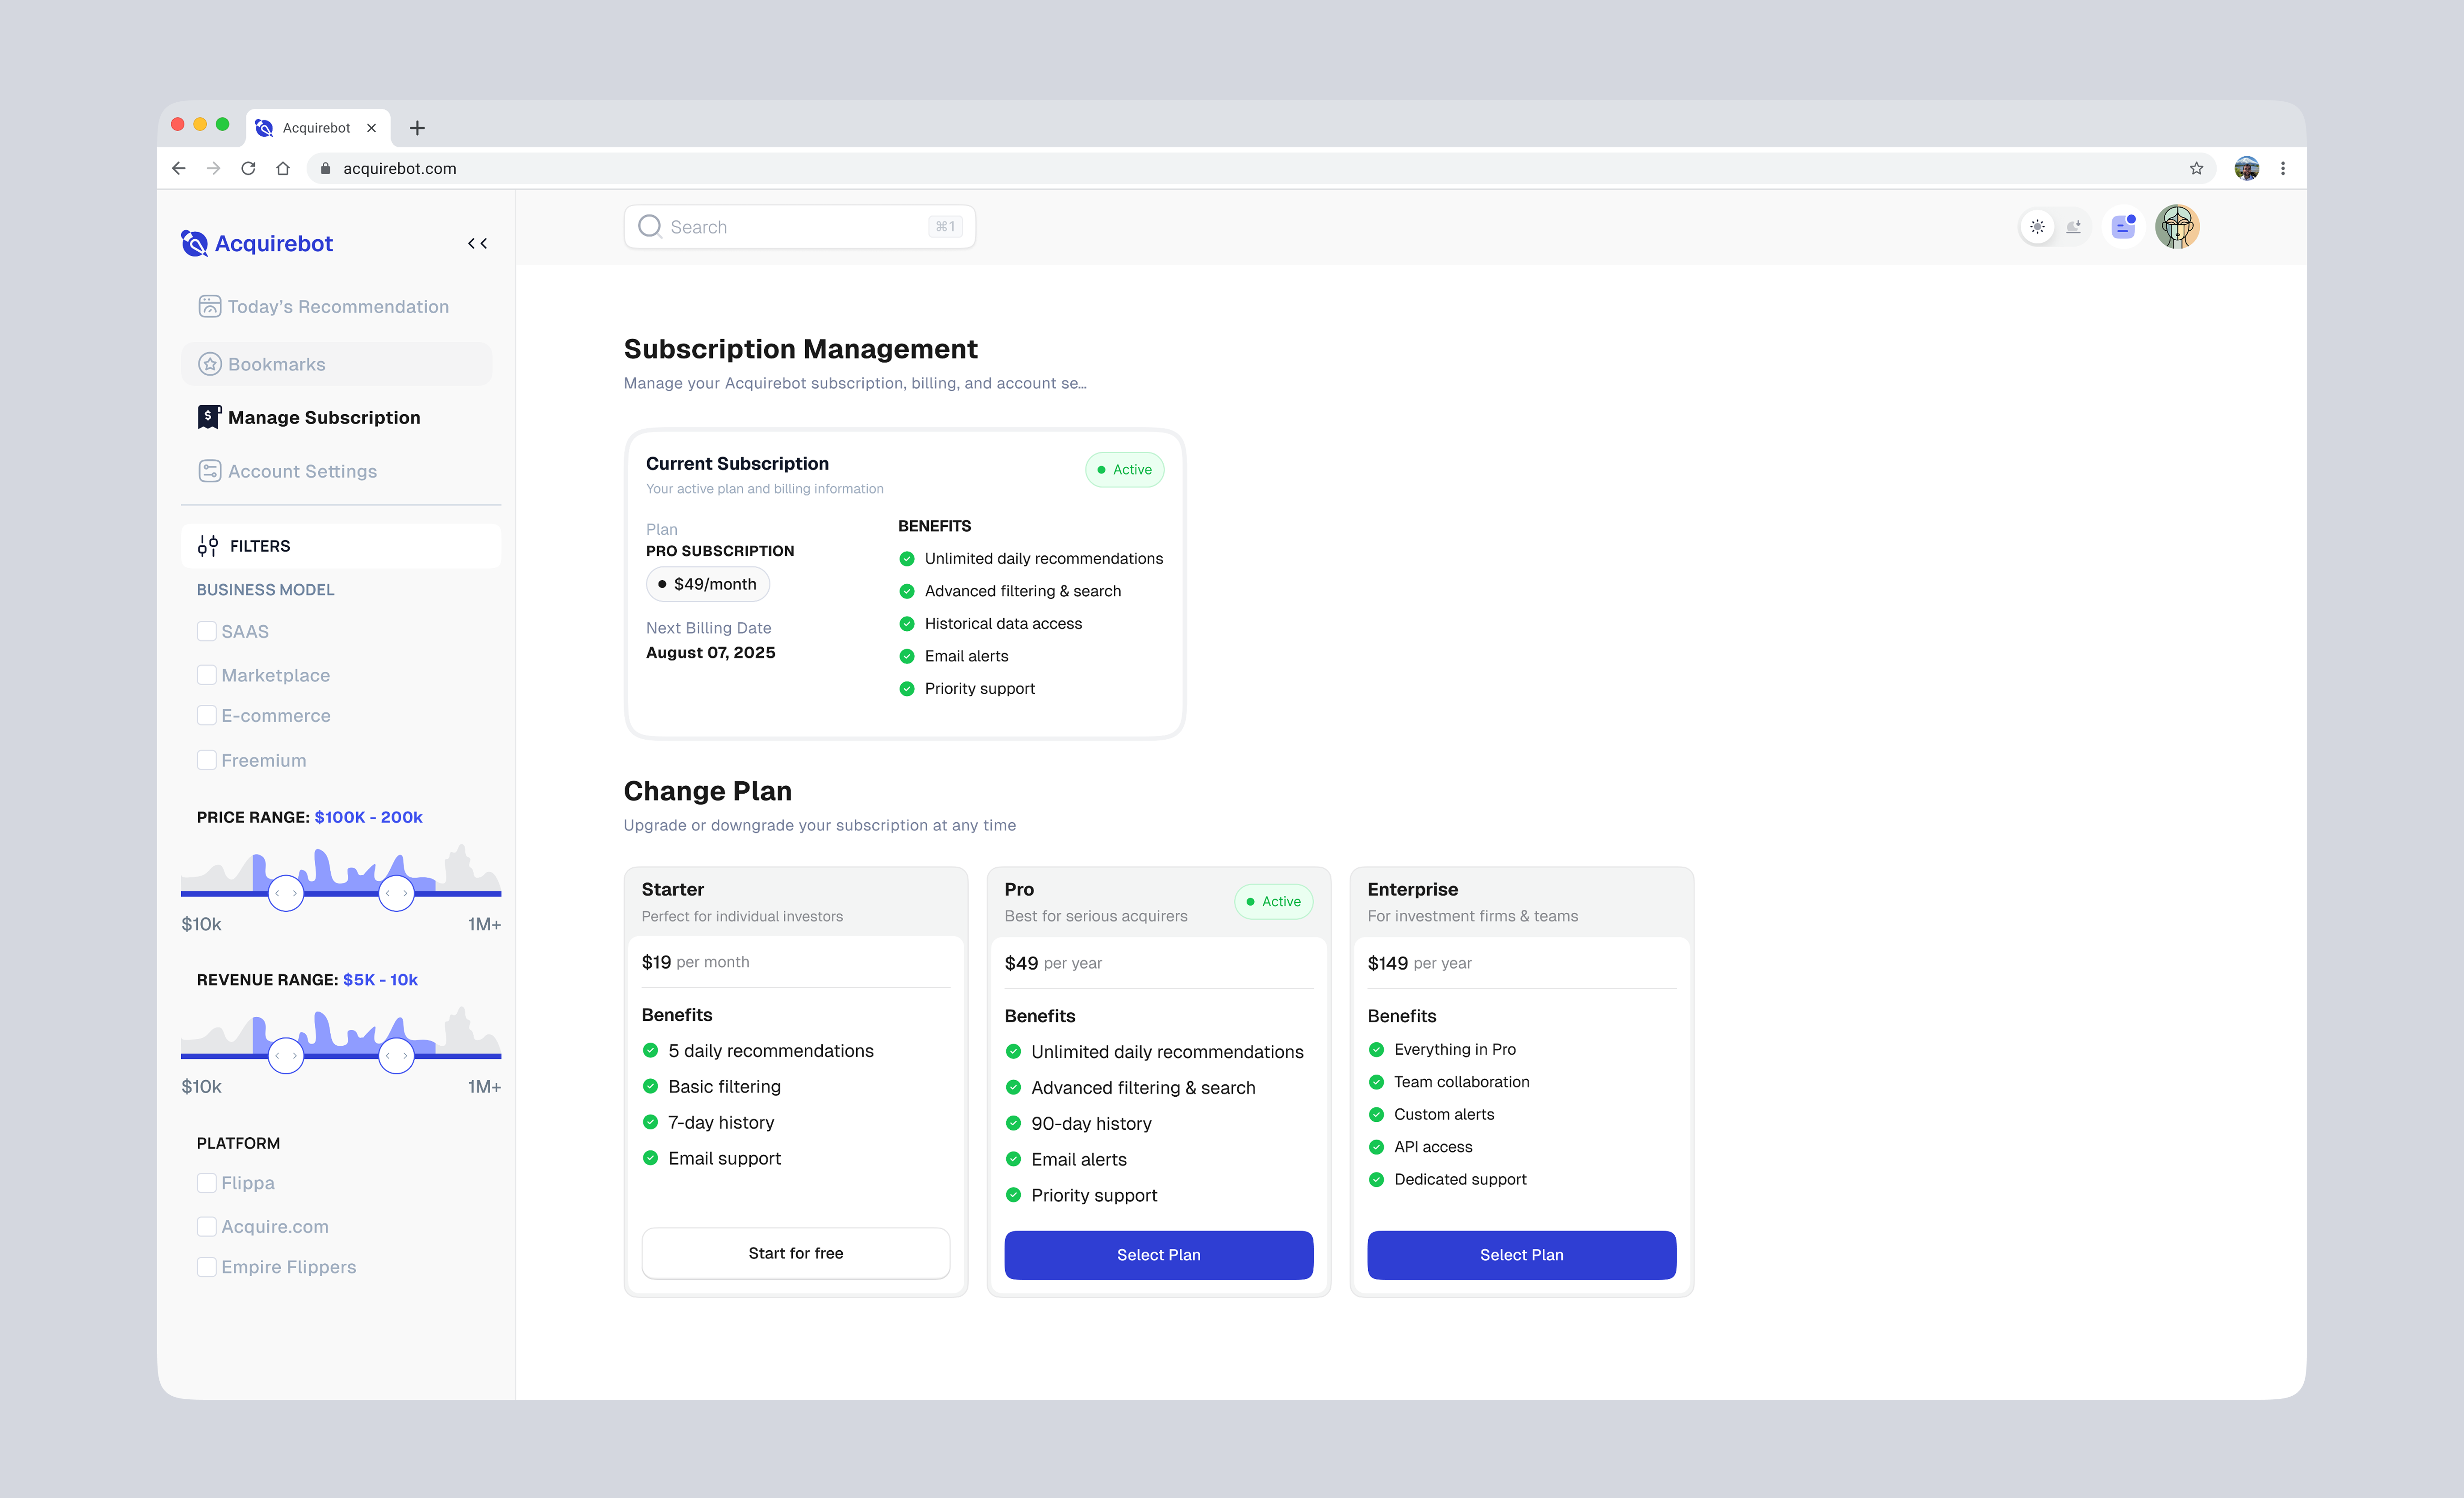Click the Filters sliders icon
This screenshot has height=1498, width=2464.
(x=208, y=545)
